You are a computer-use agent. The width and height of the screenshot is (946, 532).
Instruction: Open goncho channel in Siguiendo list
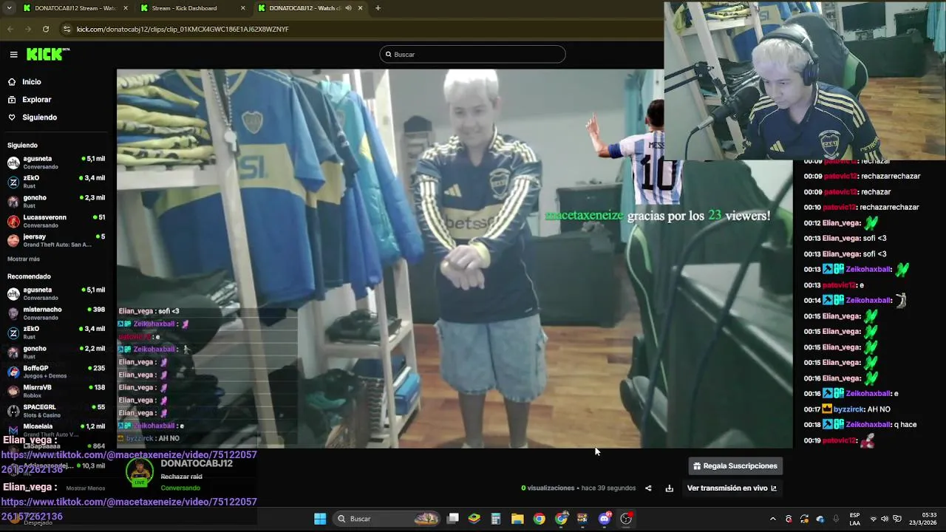click(56, 201)
